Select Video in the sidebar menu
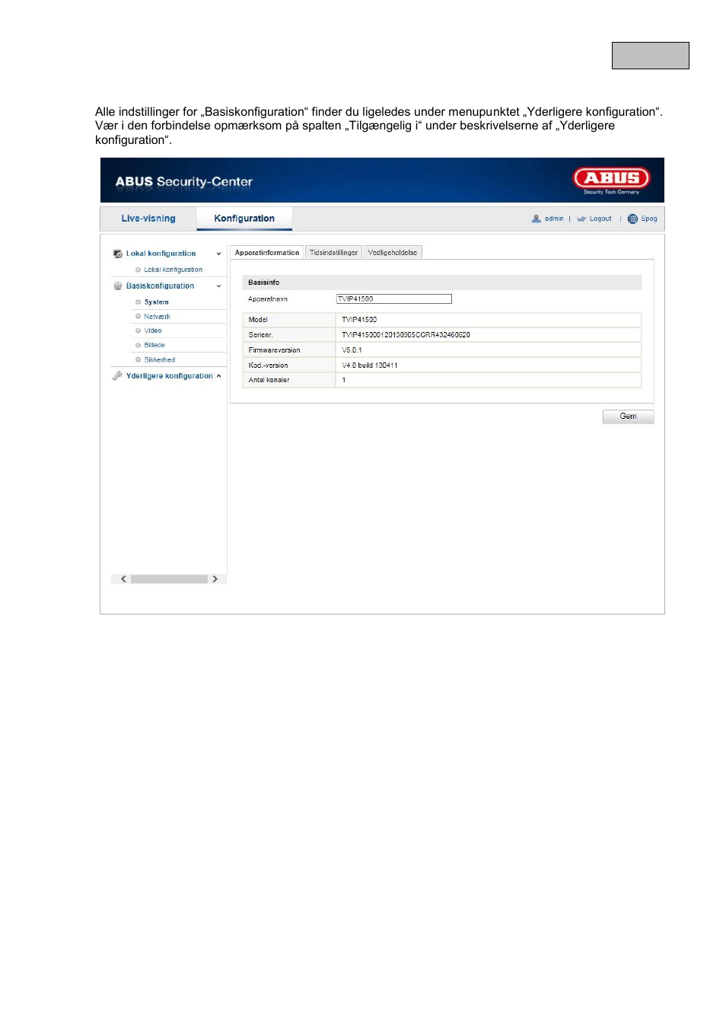Viewport: 726px width, 1028px height. coord(153,330)
